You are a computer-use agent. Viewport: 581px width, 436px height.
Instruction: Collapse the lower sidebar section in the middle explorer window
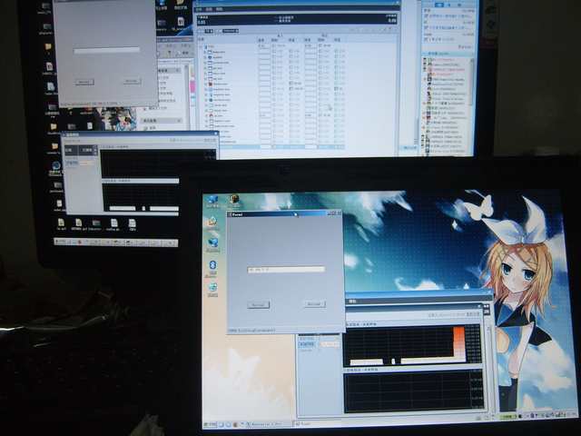(x=179, y=121)
